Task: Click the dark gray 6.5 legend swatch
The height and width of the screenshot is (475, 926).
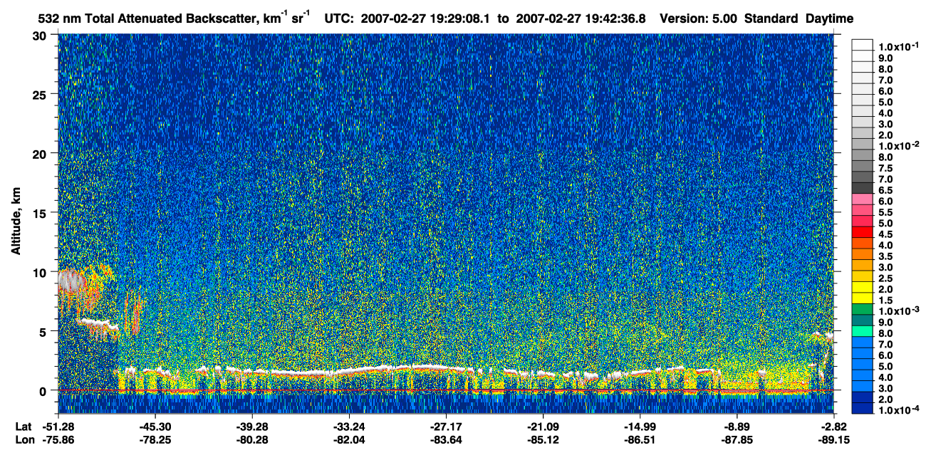Action: [862, 188]
